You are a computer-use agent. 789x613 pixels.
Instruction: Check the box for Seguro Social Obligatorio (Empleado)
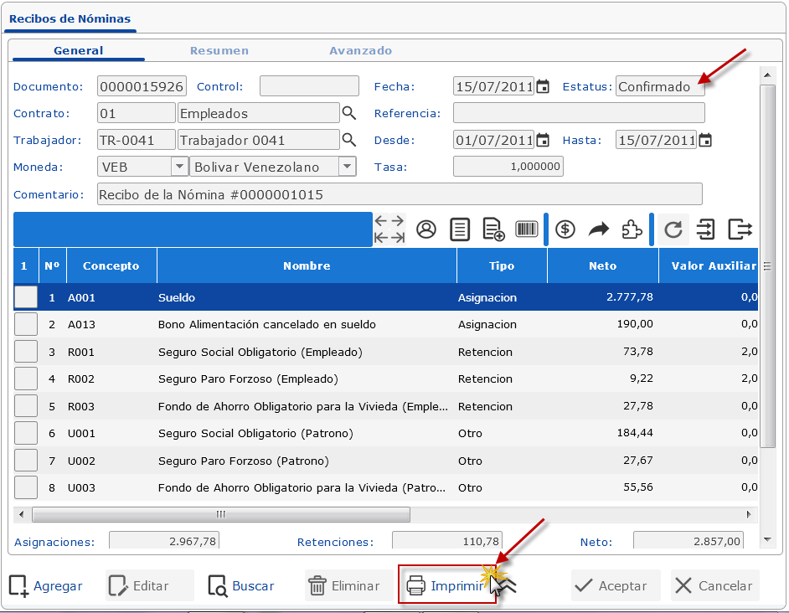click(x=26, y=352)
